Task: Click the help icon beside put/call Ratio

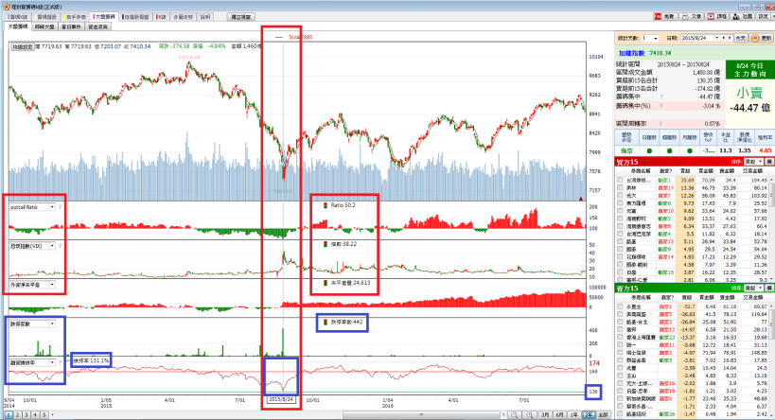Action: tap(60, 205)
